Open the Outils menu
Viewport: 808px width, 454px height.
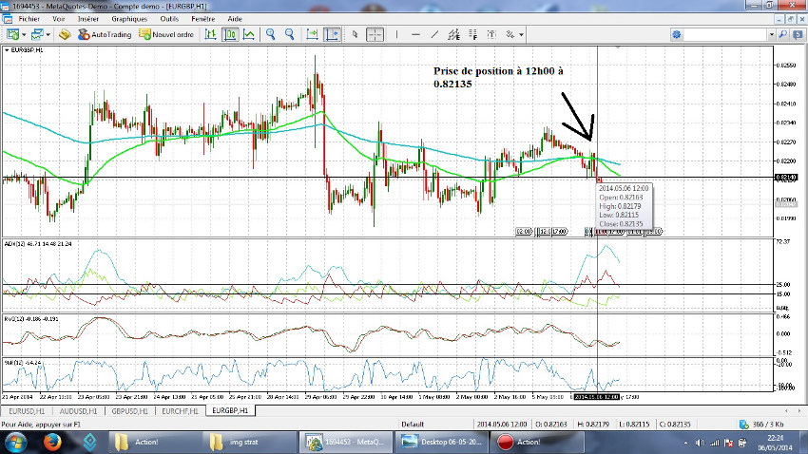169,19
